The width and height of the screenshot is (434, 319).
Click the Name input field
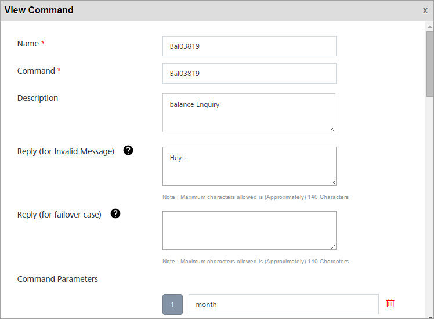(249, 46)
